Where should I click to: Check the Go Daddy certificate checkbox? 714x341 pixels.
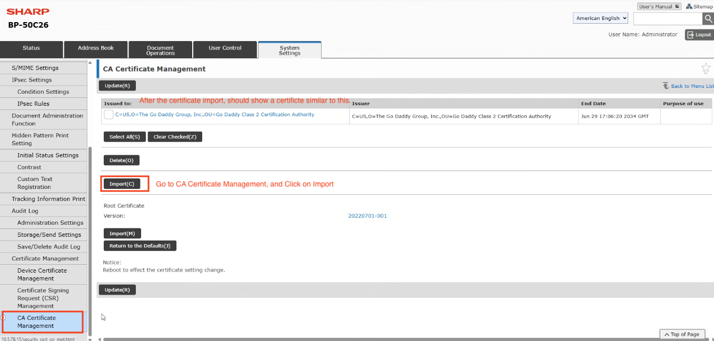(109, 115)
